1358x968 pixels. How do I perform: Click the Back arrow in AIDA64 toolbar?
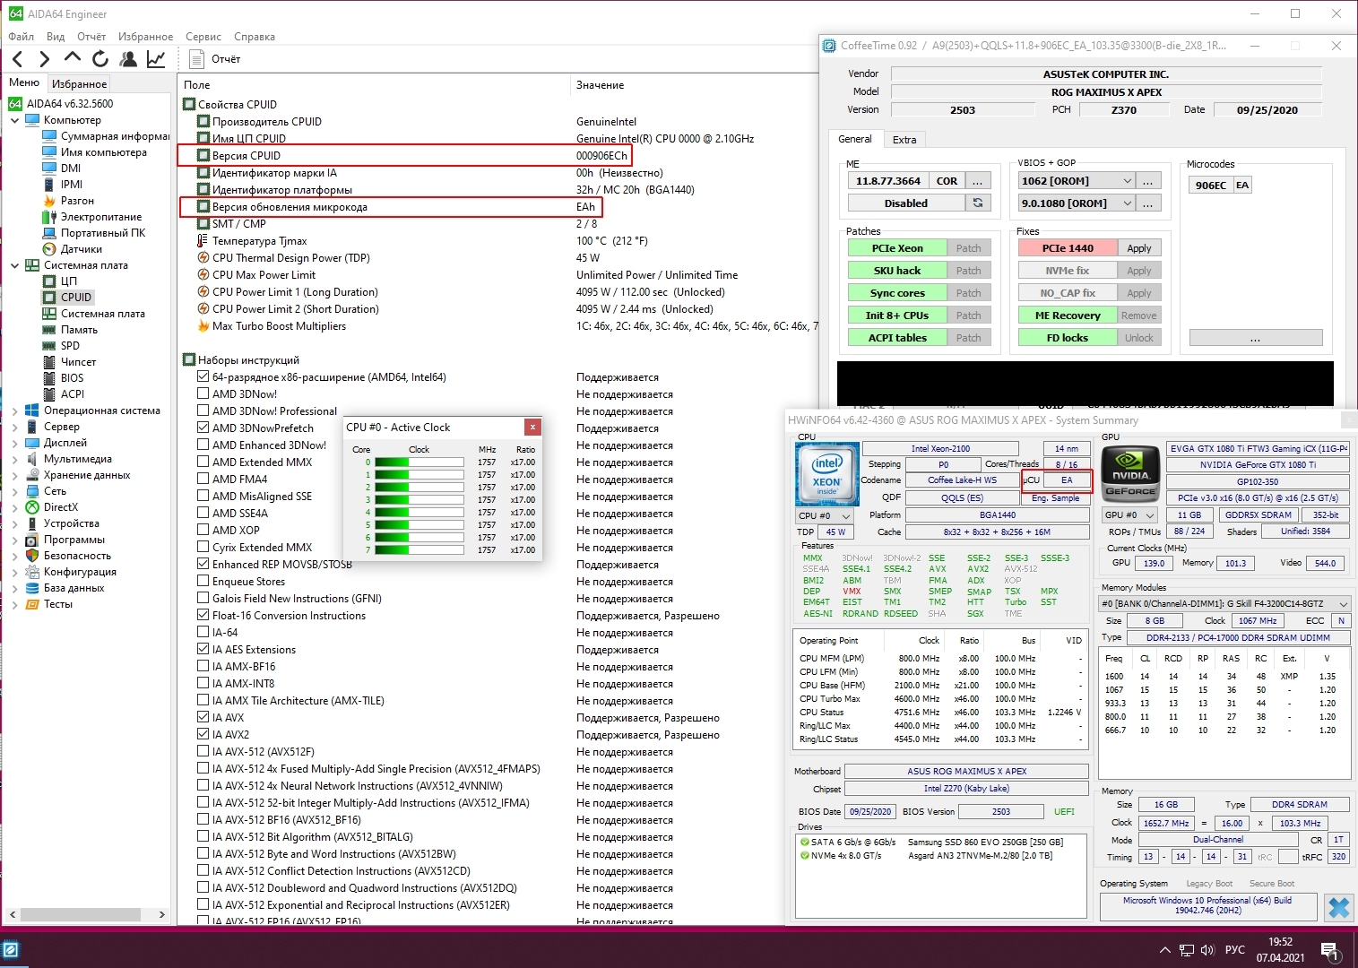pyautogui.click(x=18, y=59)
